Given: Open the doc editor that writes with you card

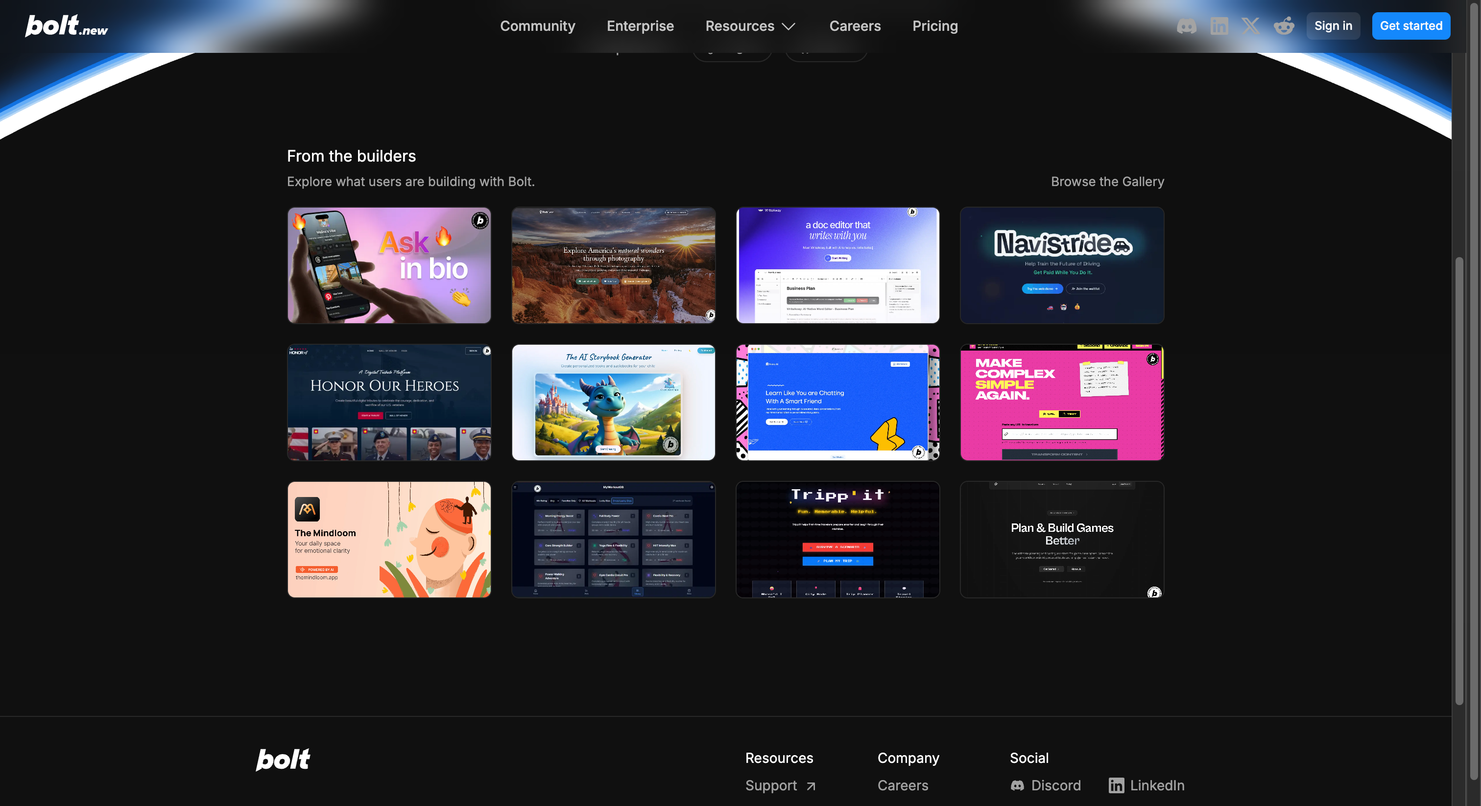Looking at the screenshot, I should 837,265.
